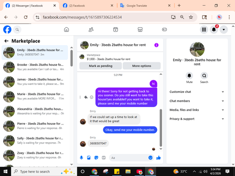Click voice clip microphone icon
Viewport: 235px width, 176px height.
[x=81, y=158]
